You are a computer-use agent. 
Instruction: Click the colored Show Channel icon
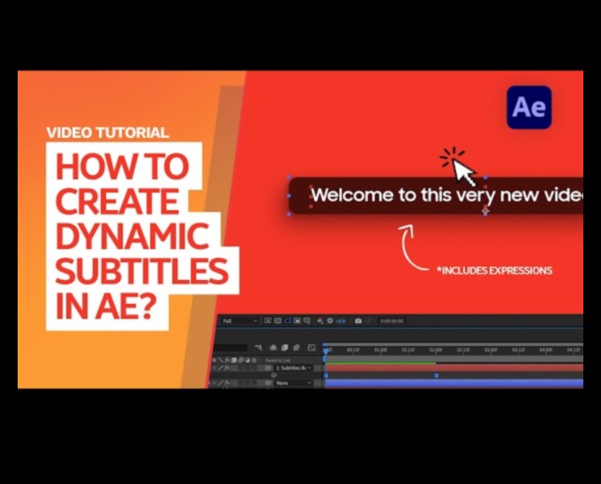pyautogui.click(x=320, y=321)
